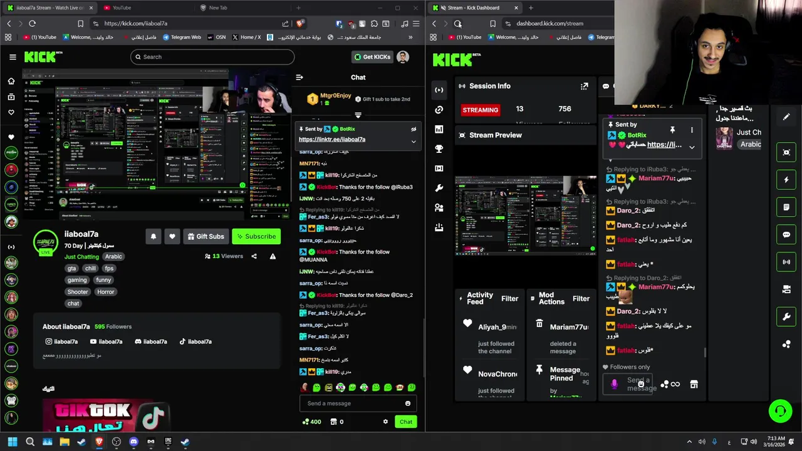Open Following heart icon in Kick sidebar
This screenshot has height=451, width=802.
click(x=11, y=113)
